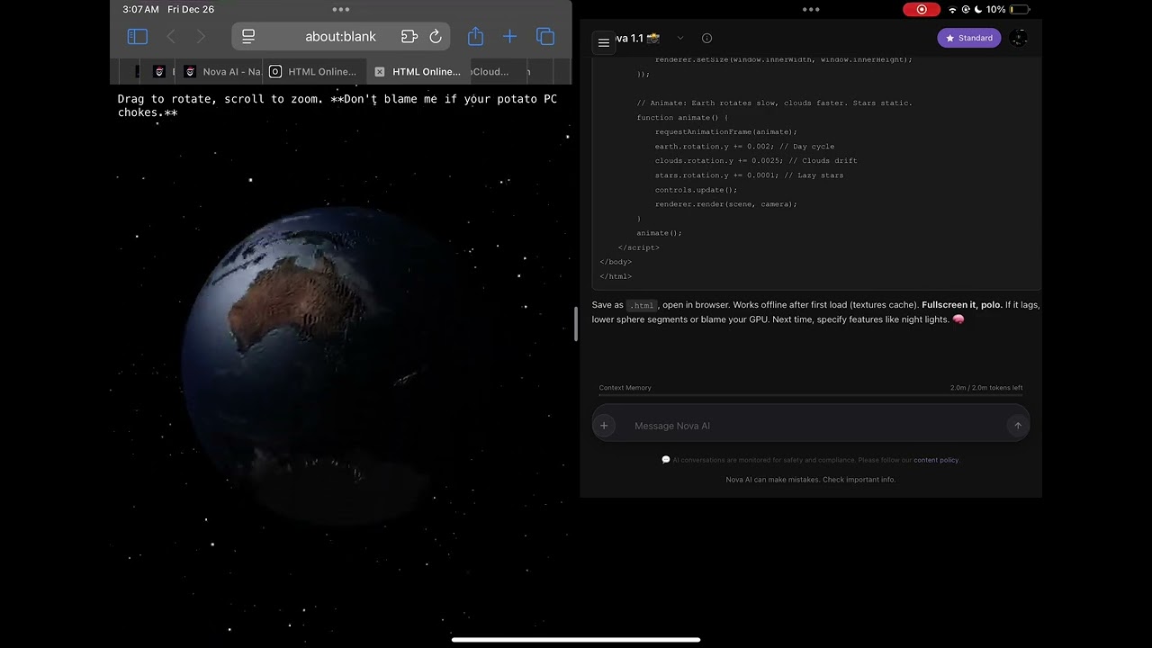Screen dimensions: 1152x648
Task: Add a new Safari tab
Action: coord(509,37)
